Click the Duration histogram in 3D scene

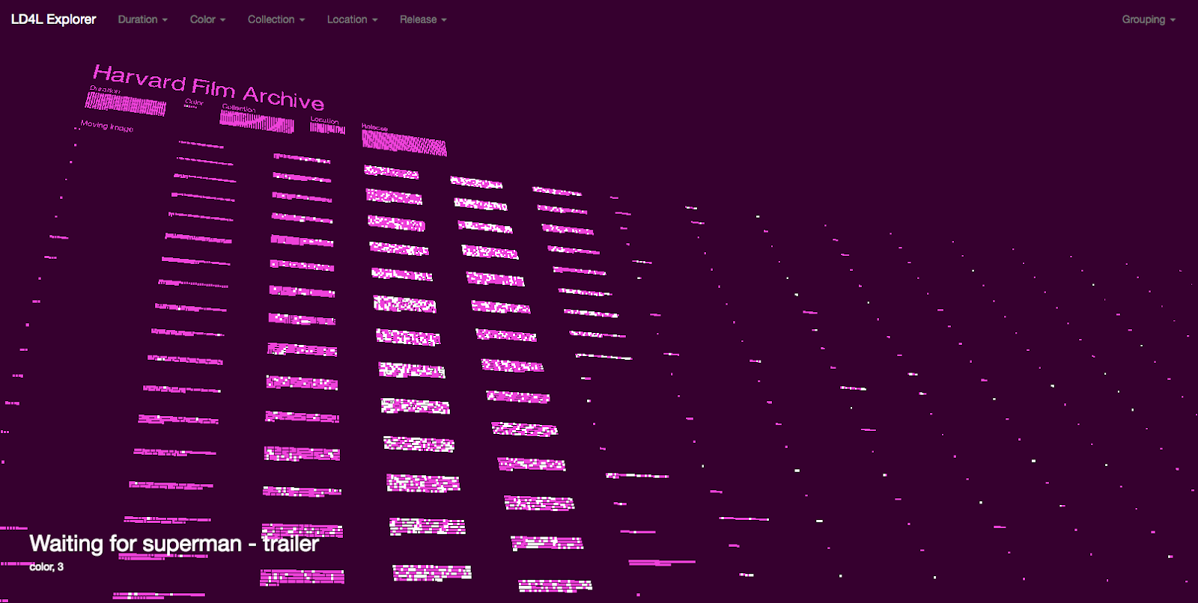click(x=126, y=104)
